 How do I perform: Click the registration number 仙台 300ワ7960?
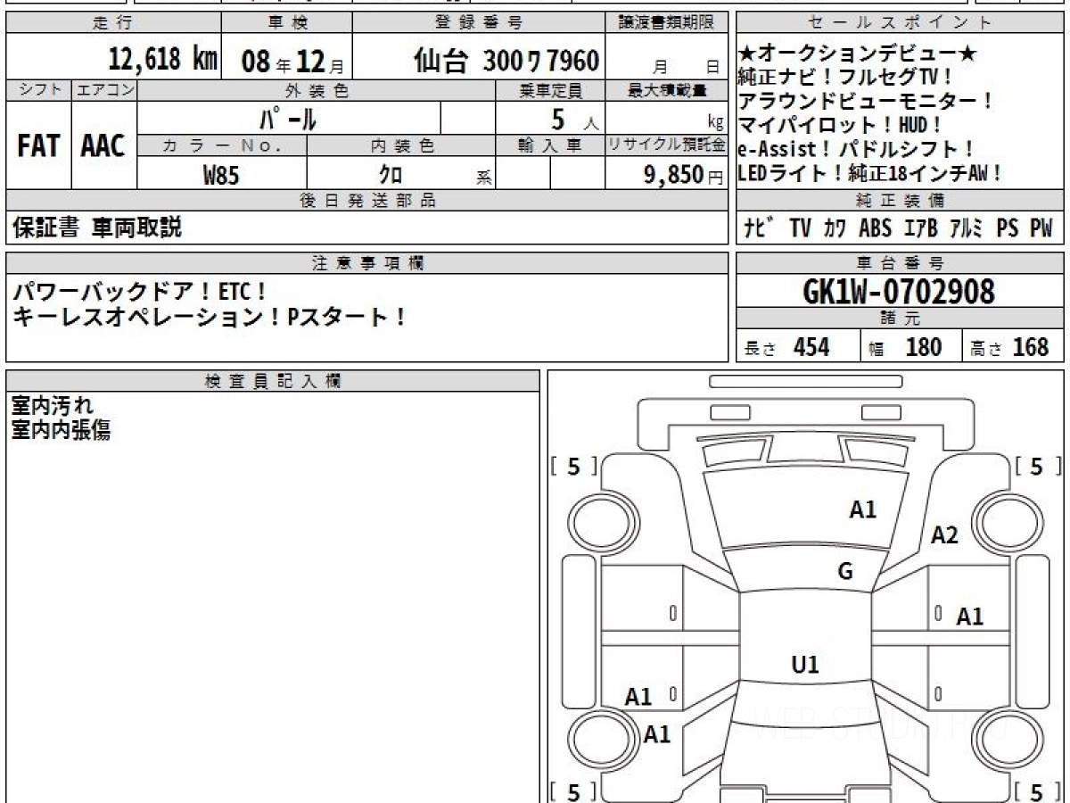click(506, 61)
